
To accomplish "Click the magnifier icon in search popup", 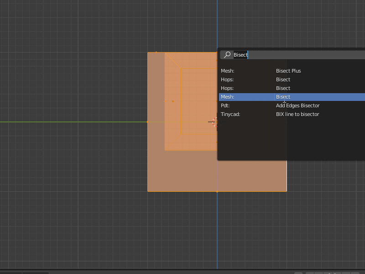I will pyautogui.click(x=227, y=55).
